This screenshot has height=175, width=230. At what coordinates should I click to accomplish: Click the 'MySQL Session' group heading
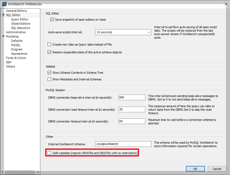pyautogui.click(x=55, y=90)
